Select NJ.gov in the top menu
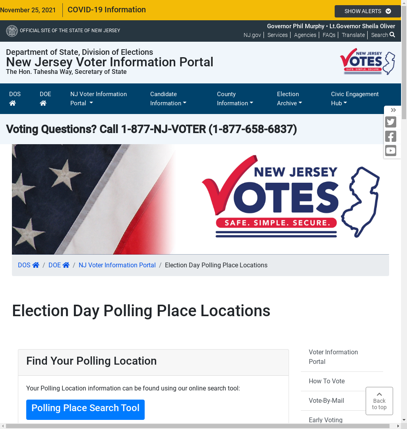Screen dimensions: 407x429 pyautogui.click(x=252, y=35)
